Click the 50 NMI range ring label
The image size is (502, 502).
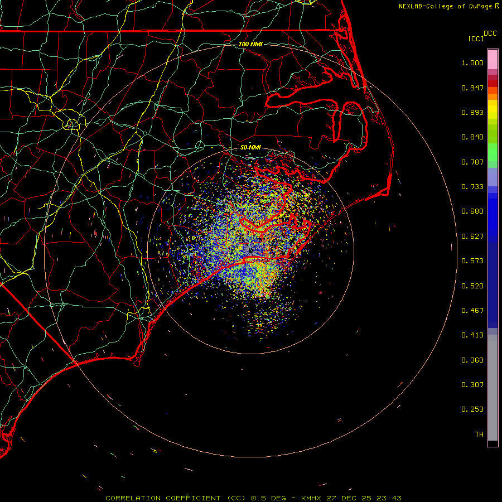[x=250, y=147]
